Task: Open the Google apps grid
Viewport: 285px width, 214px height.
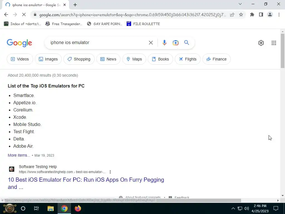Action: point(274,43)
